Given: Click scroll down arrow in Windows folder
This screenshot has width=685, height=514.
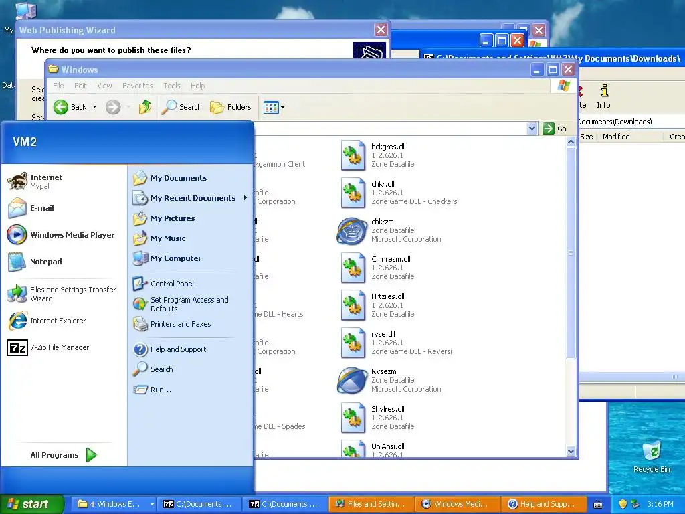Looking at the screenshot, I should pyautogui.click(x=571, y=452).
